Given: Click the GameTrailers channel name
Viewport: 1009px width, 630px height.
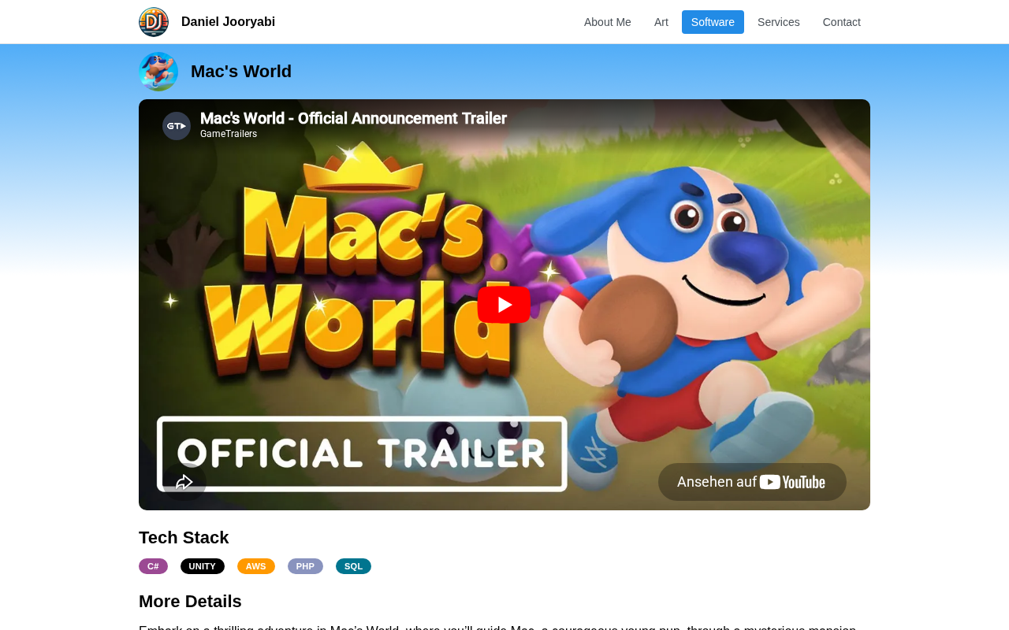Looking at the screenshot, I should coord(229,134).
